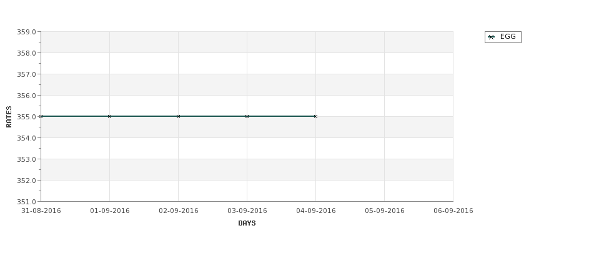Click the 355.0 y-axis tick label
This screenshot has height=268, width=609.
pos(26,117)
